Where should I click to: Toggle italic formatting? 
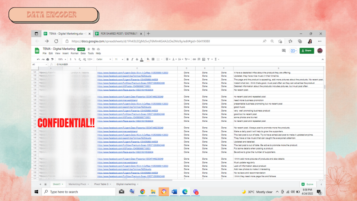point(132,59)
